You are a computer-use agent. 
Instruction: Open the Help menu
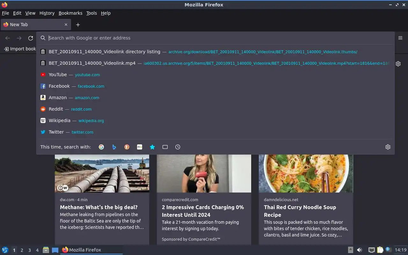coord(106,13)
